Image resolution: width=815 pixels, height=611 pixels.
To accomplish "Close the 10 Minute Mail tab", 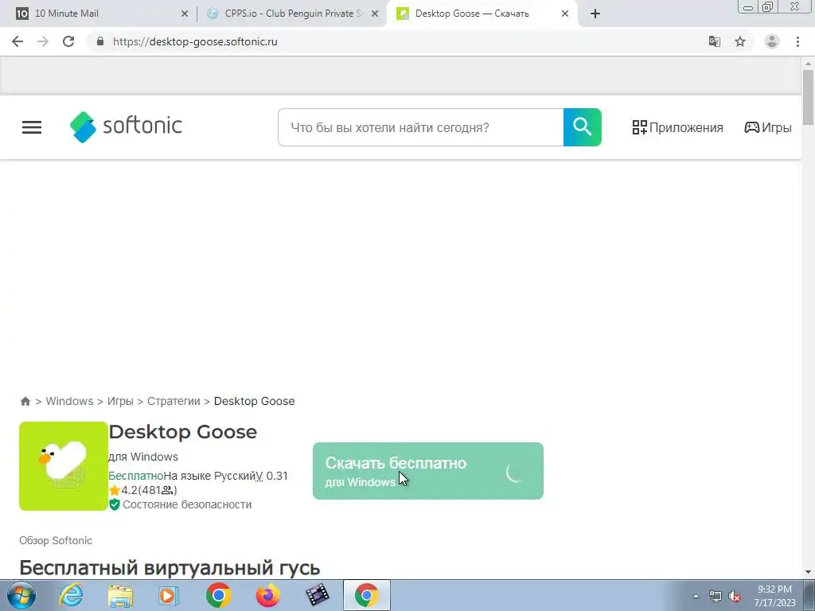I will pos(185,14).
